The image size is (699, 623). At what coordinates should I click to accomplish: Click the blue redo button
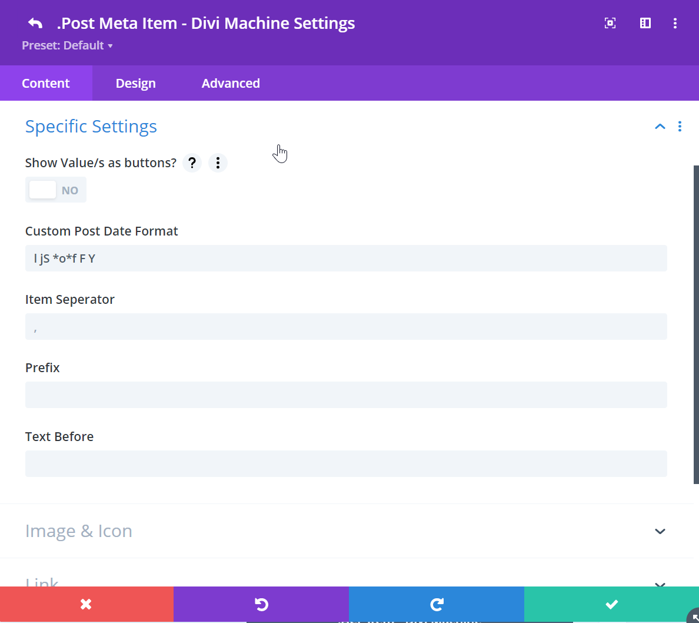437,604
